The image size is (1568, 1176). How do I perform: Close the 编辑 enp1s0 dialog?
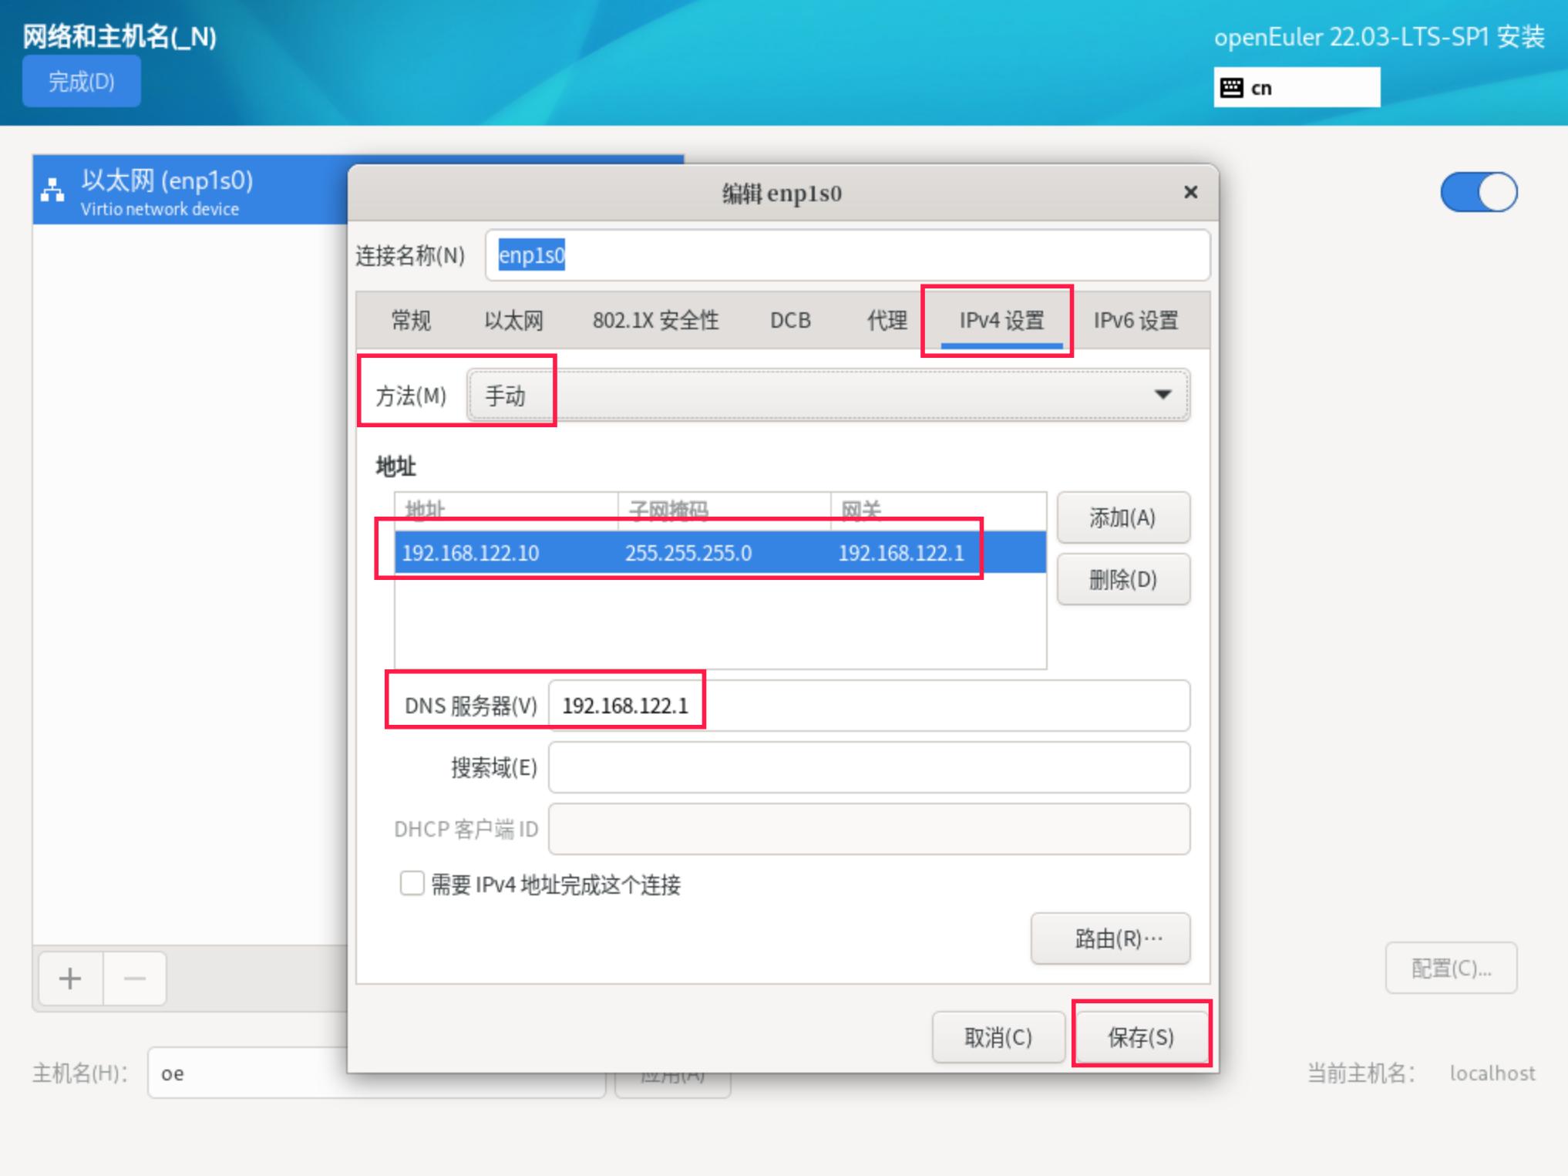coord(1190,192)
